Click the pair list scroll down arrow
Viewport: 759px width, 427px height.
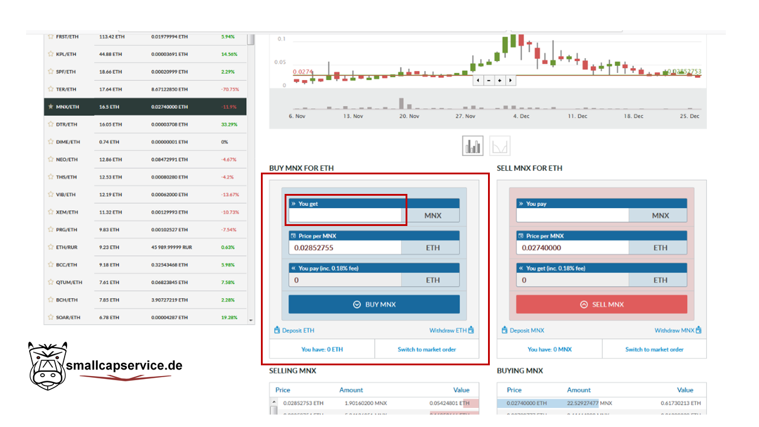tap(251, 320)
